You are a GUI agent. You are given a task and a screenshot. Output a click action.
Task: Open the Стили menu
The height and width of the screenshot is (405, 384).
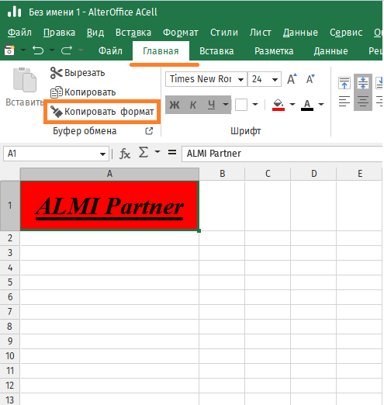[x=224, y=33]
